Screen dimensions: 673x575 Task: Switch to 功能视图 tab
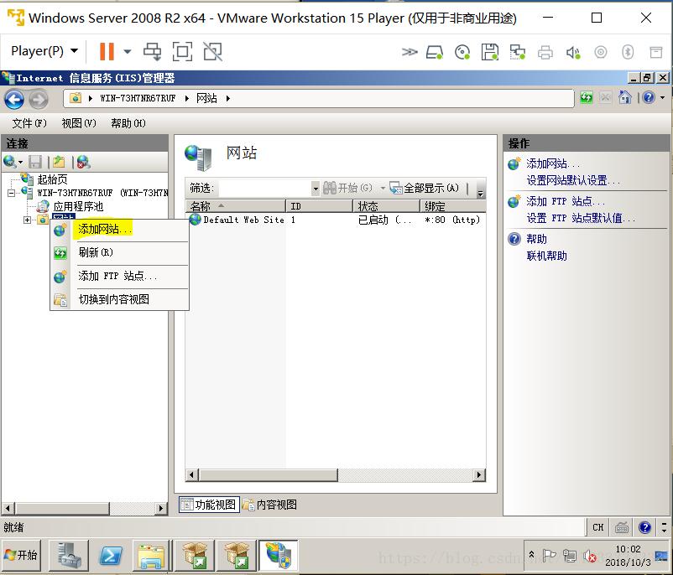[x=209, y=505]
